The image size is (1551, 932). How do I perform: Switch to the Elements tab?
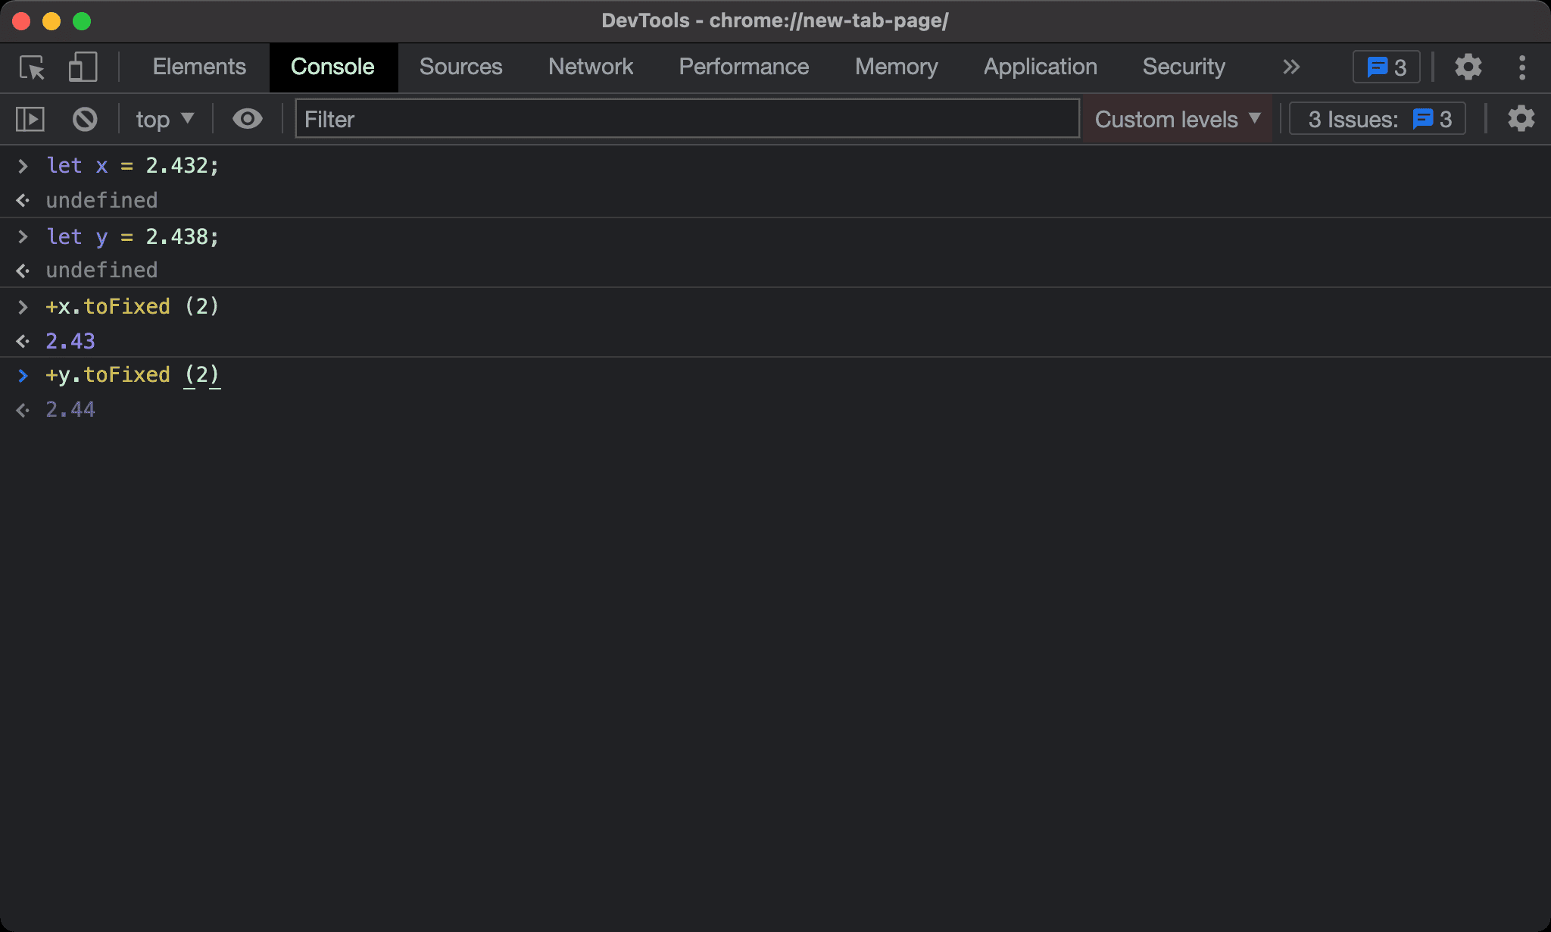click(199, 67)
